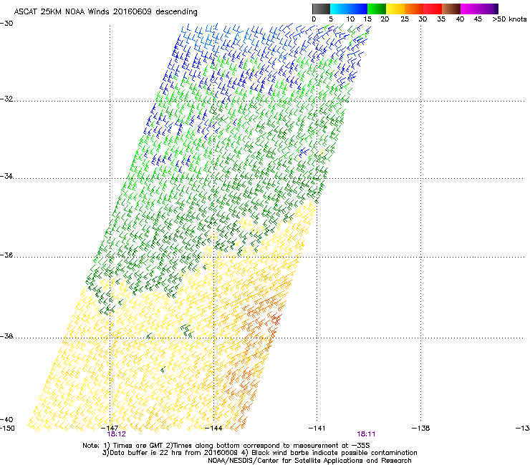Click the '45' legend scale label
Screen dimensions: 530x465
pyautogui.click(x=478, y=19)
